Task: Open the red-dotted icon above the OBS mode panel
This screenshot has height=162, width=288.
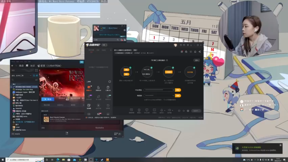Action: pos(182,52)
